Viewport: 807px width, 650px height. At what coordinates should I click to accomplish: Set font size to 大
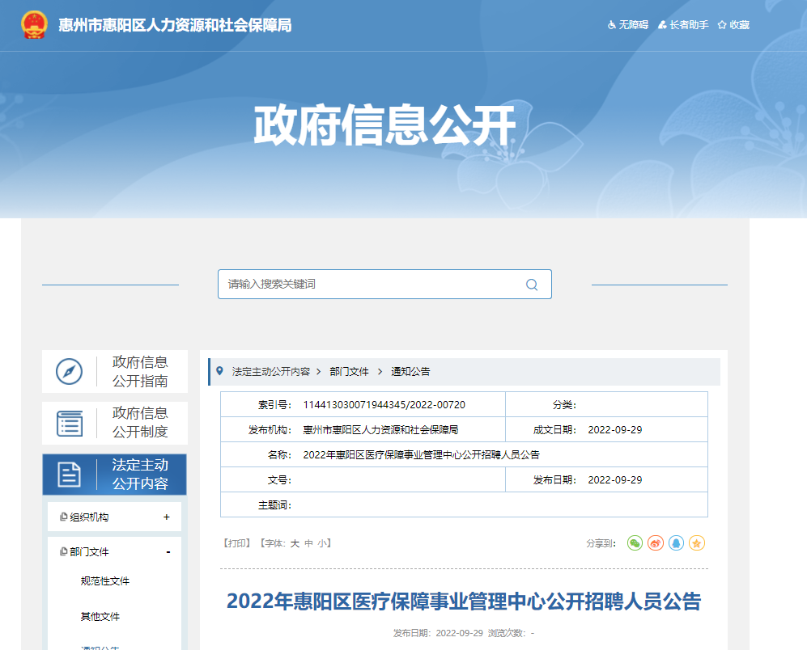(295, 544)
